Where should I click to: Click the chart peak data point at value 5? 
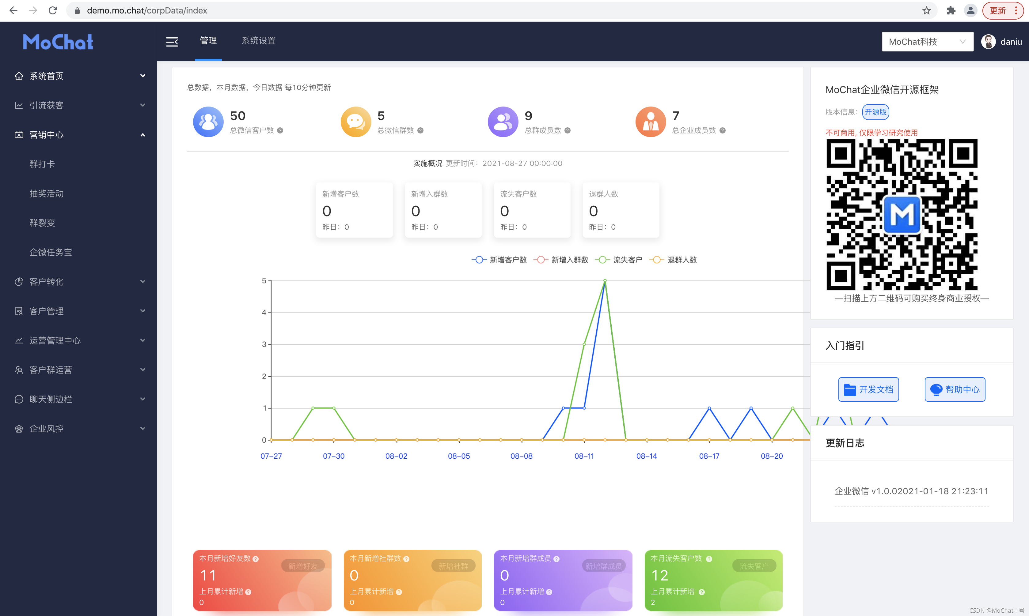(605, 281)
